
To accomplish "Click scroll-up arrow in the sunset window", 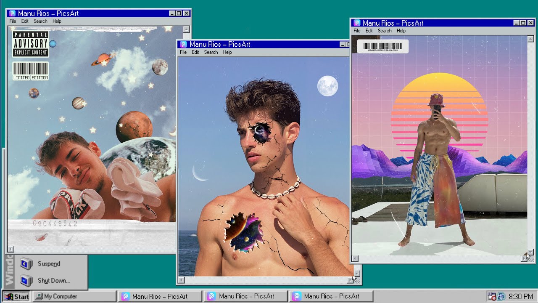I will pos(530,39).
